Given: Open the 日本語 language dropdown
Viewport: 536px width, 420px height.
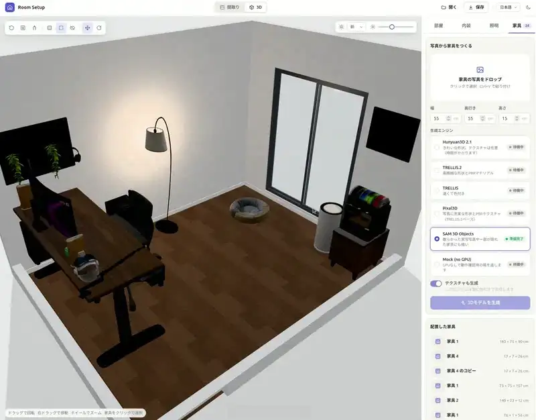Looking at the screenshot, I should tap(509, 7).
